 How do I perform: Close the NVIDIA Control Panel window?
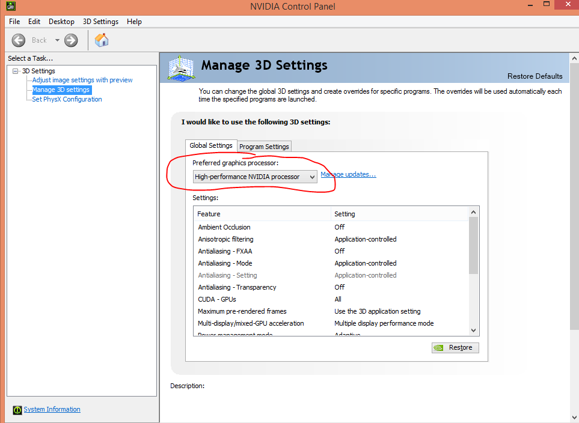pos(568,4)
